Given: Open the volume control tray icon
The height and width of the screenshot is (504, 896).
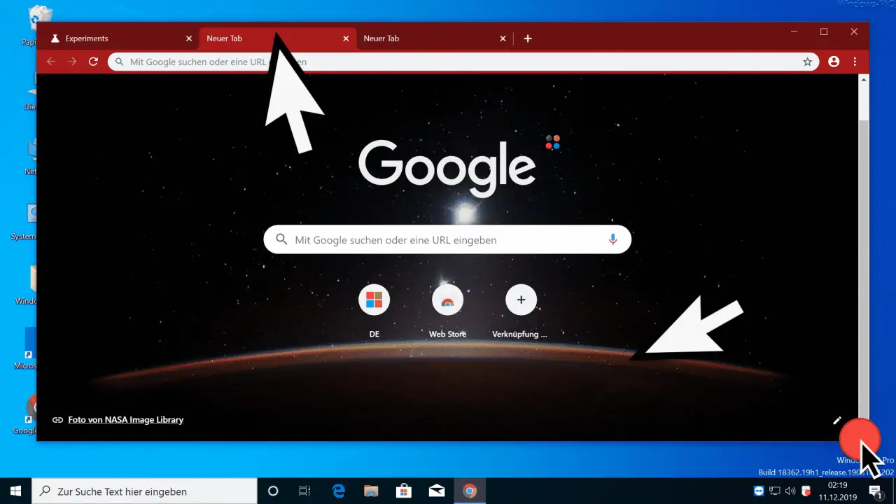Looking at the screenshot, I should click(790, 491).
